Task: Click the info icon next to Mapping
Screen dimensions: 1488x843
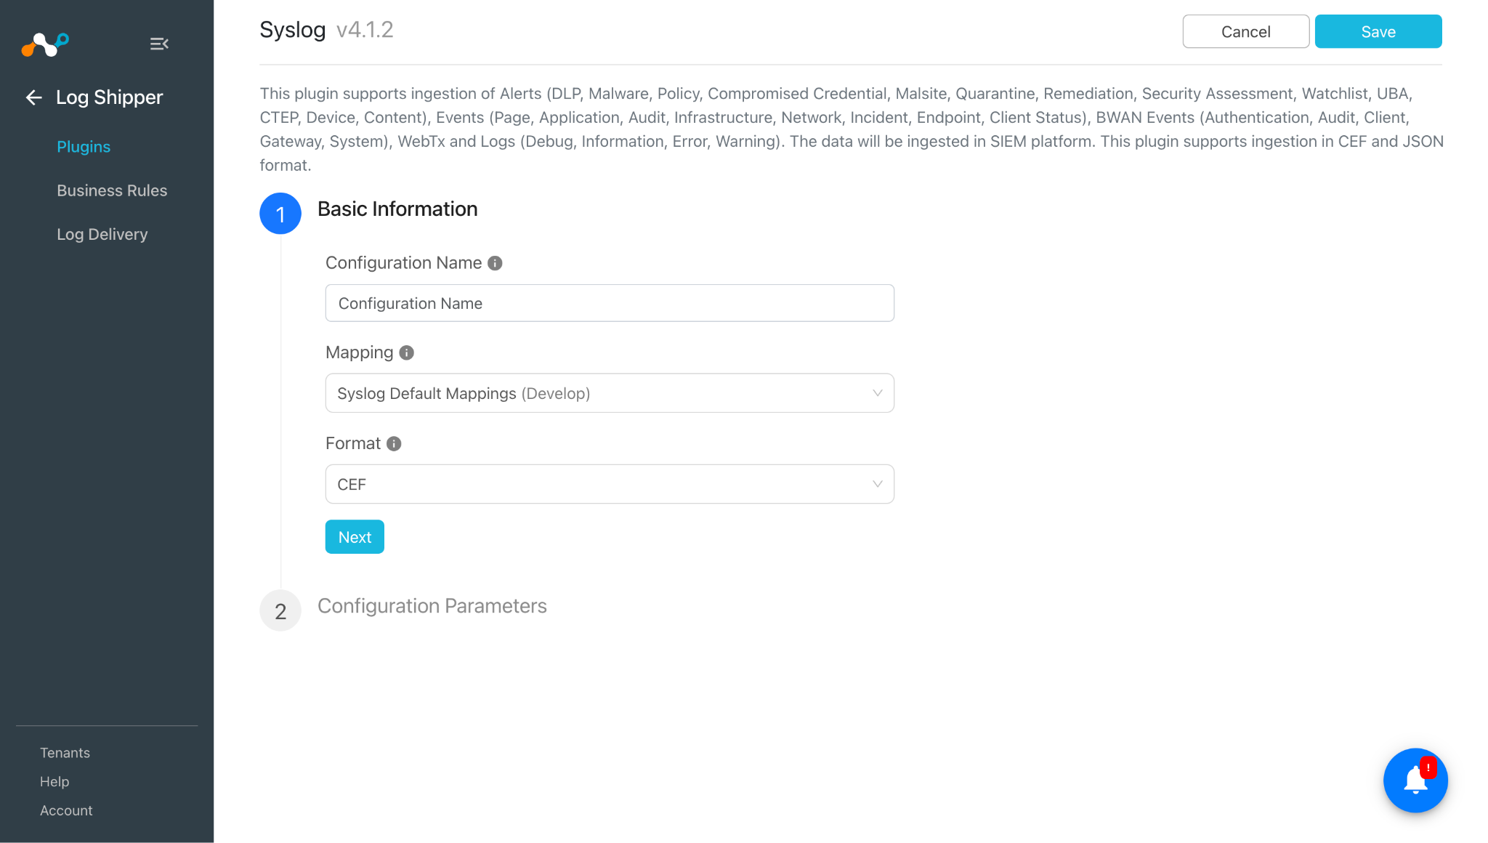Action: coord(407,352)
